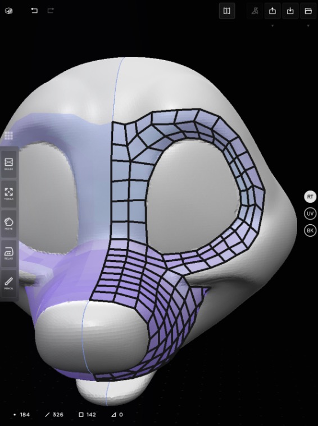This screenshot has width=318, height=426.
Task: Expand the arrow below the folder button
Action: 308,26
